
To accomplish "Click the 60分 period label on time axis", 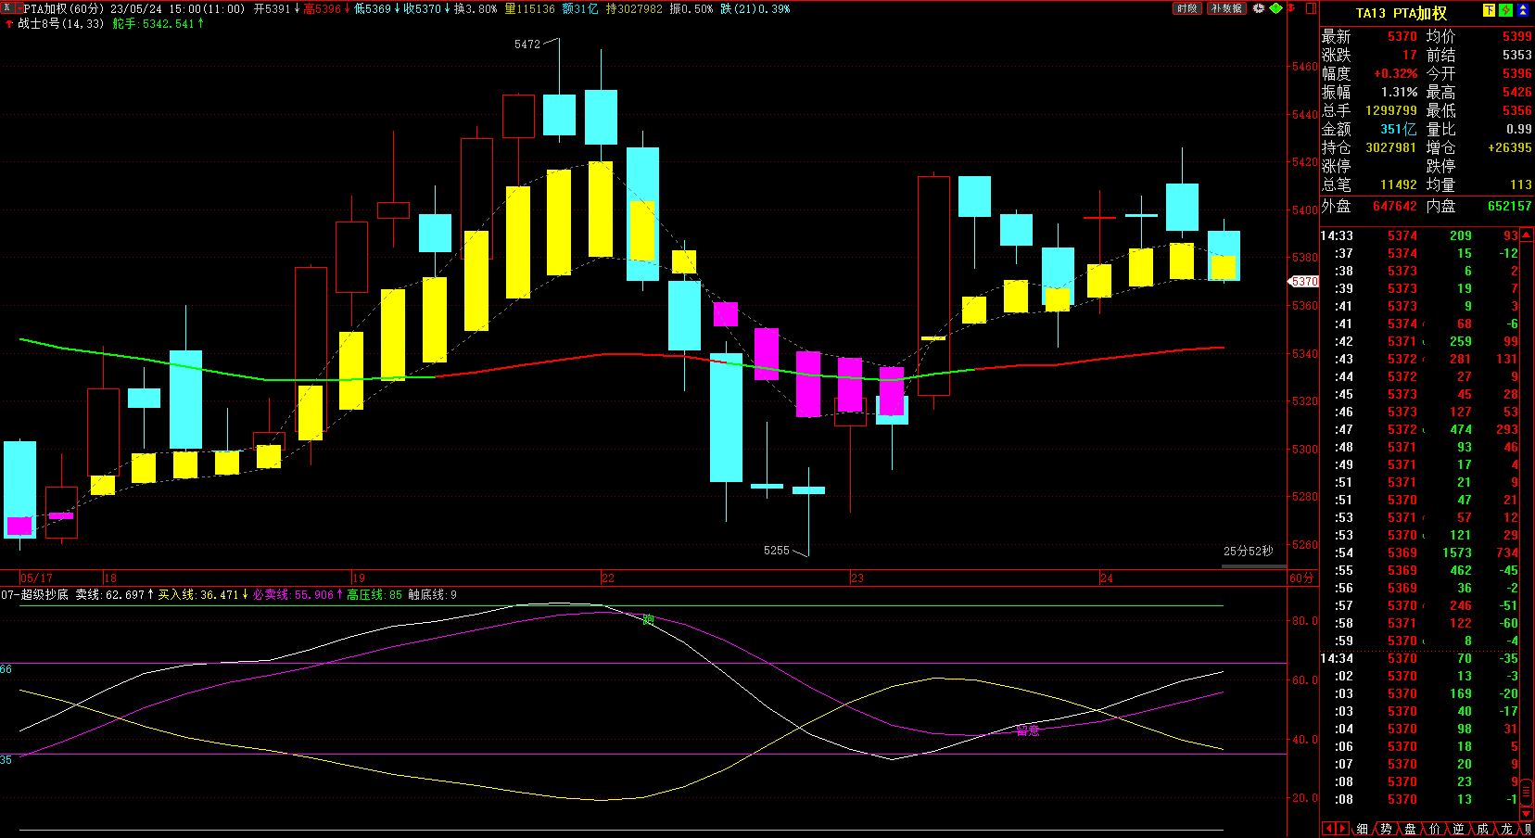I will pos(1301,578).
